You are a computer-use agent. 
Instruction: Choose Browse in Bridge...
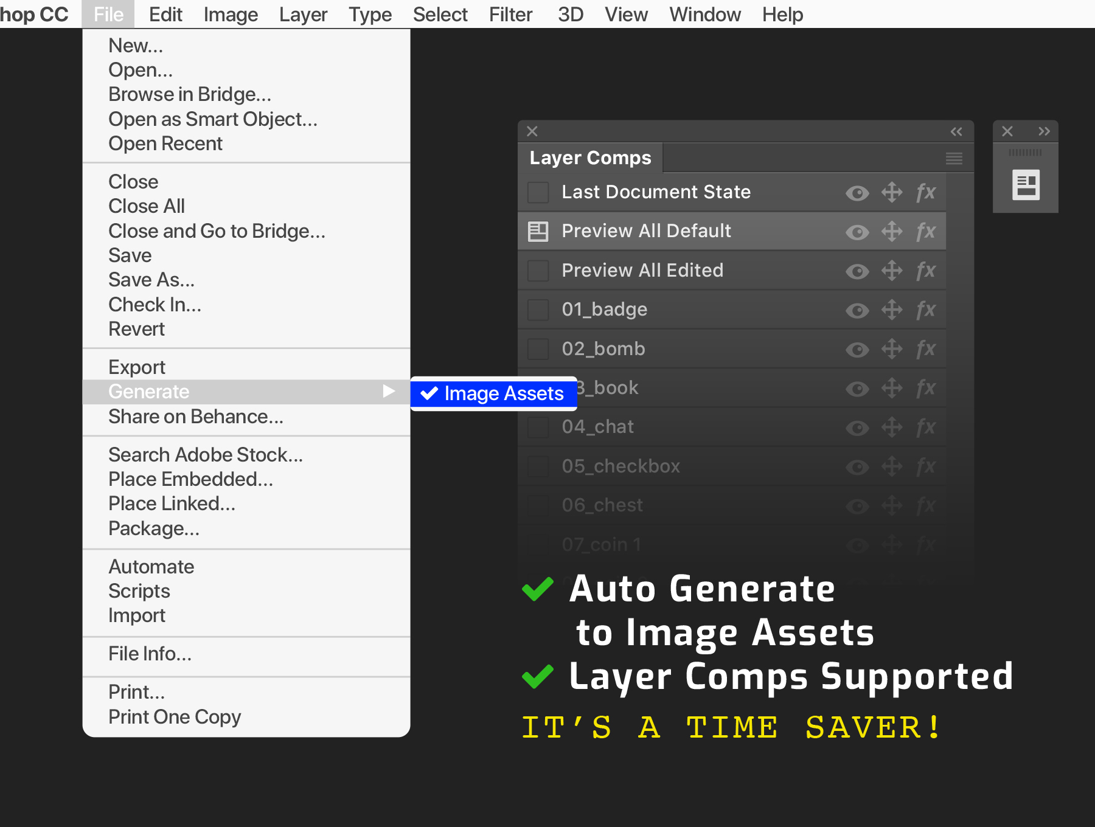point(246,94)
